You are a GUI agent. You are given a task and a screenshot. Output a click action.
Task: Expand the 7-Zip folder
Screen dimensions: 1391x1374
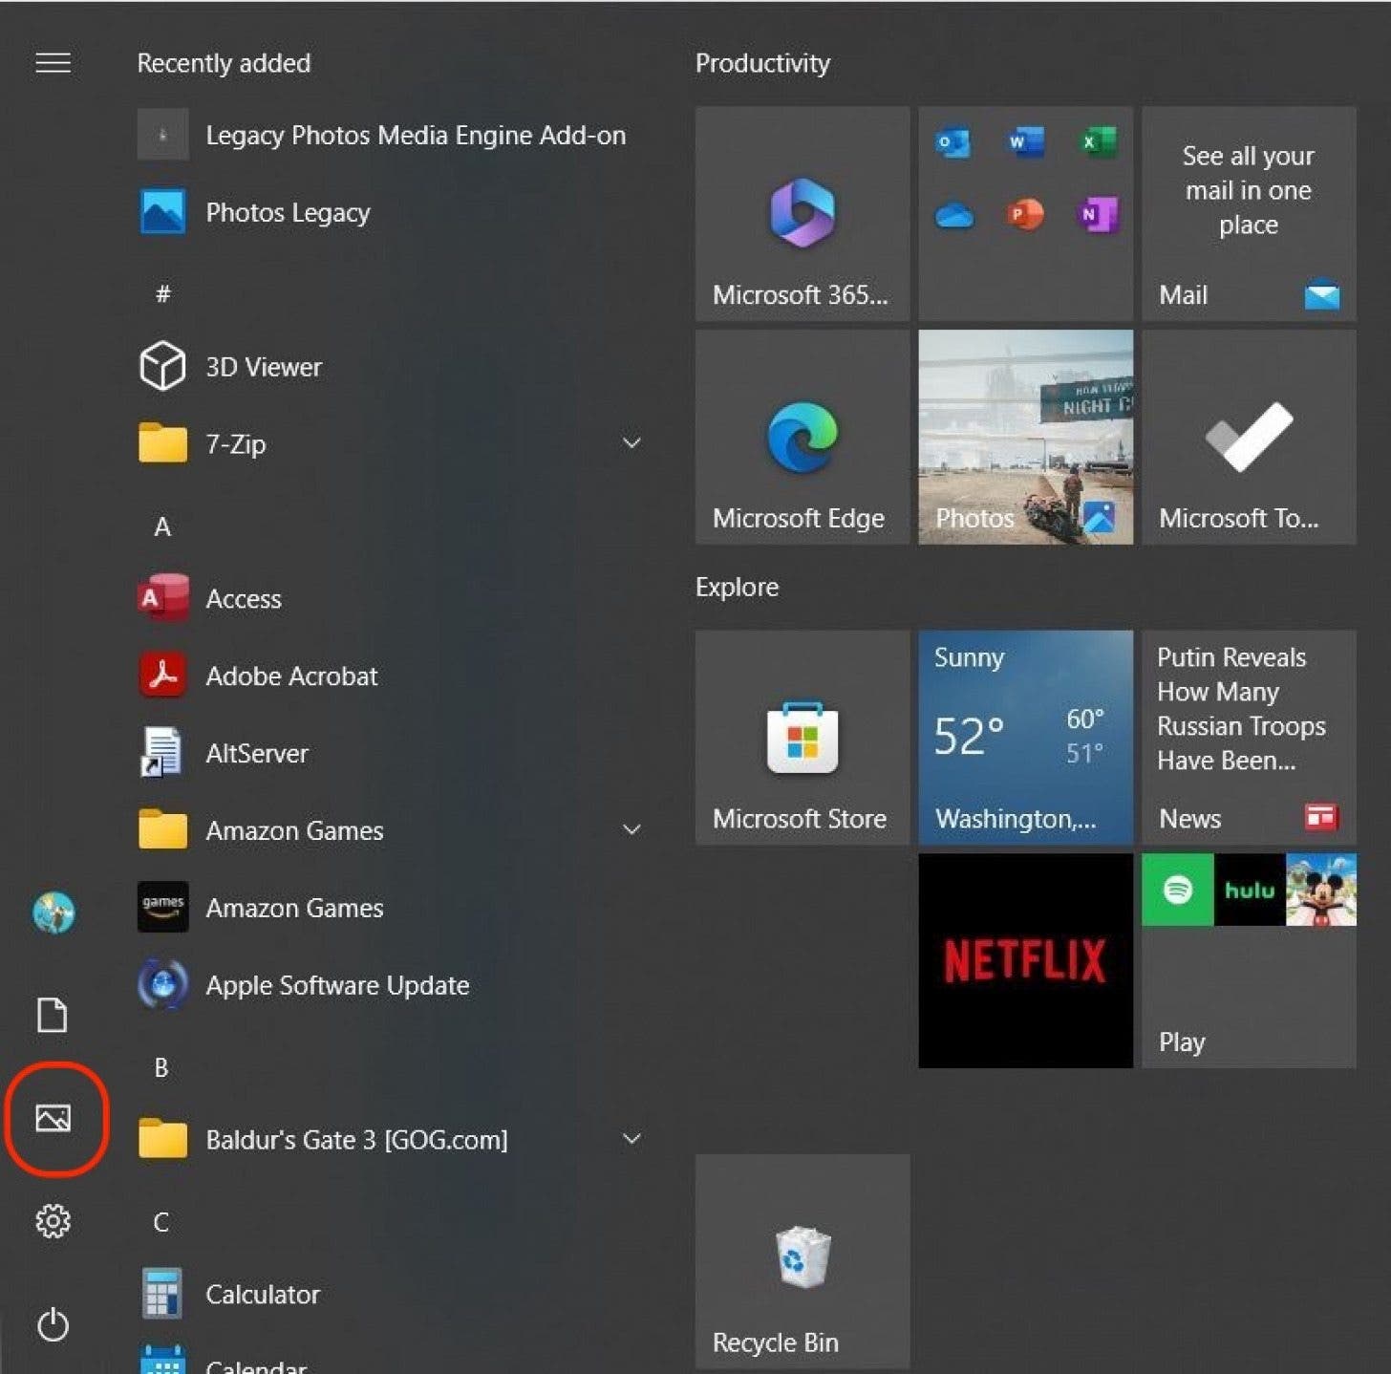coord(631,443)
